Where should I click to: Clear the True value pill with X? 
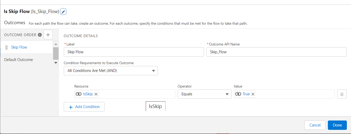click(x=253, y=94)
